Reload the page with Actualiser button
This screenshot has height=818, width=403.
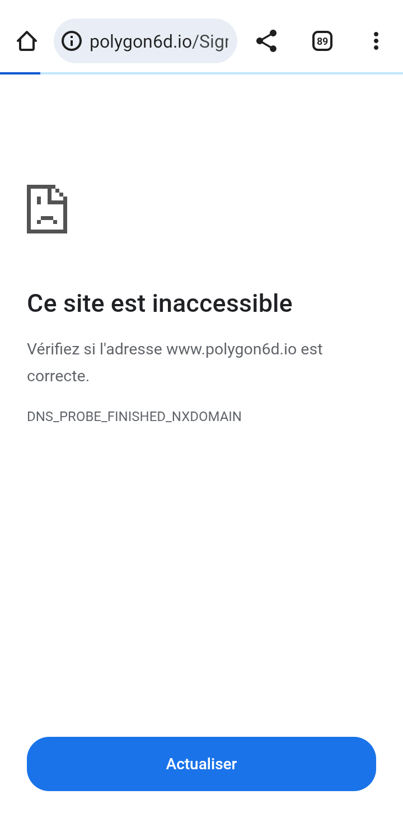click(x=201, y=764)
